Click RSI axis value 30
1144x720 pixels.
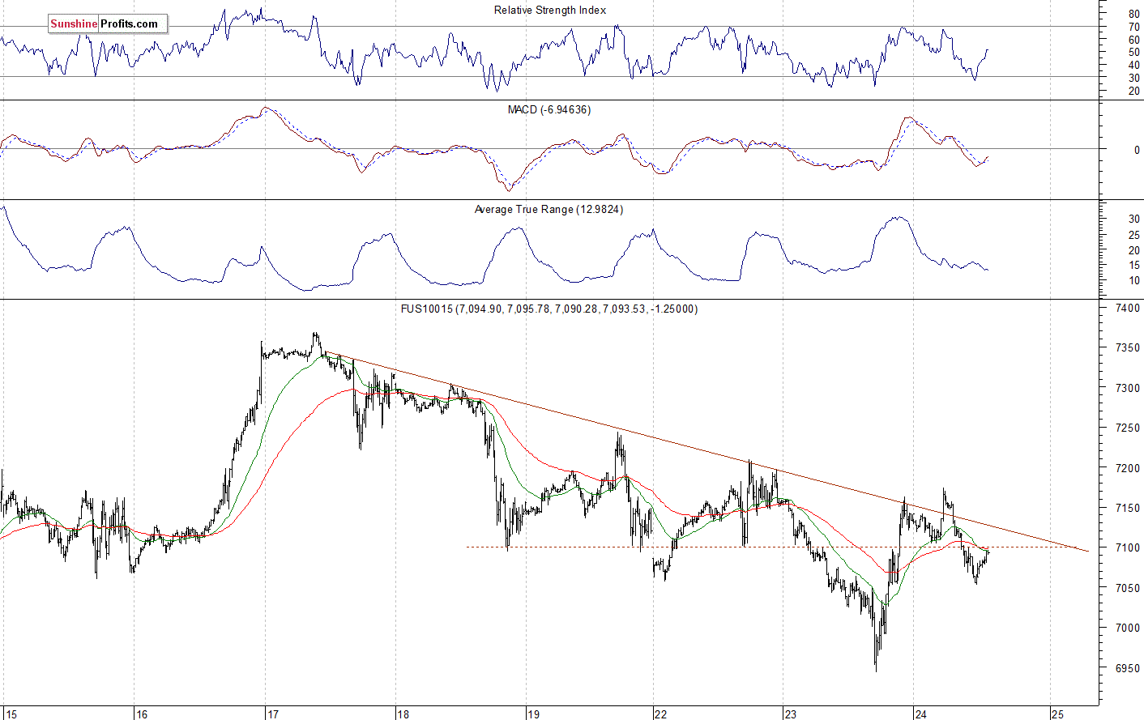1133,79
